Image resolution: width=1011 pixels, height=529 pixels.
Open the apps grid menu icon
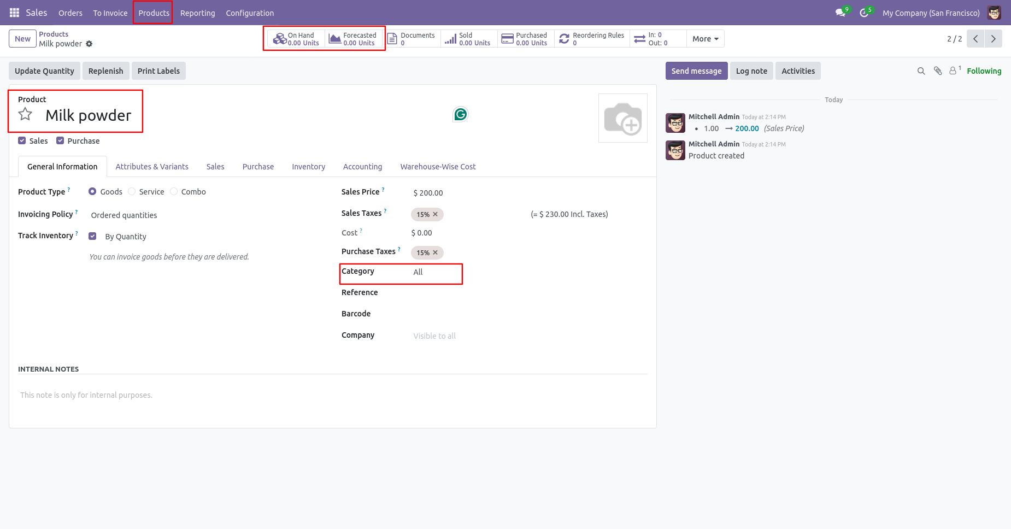(x=15, y=13)
